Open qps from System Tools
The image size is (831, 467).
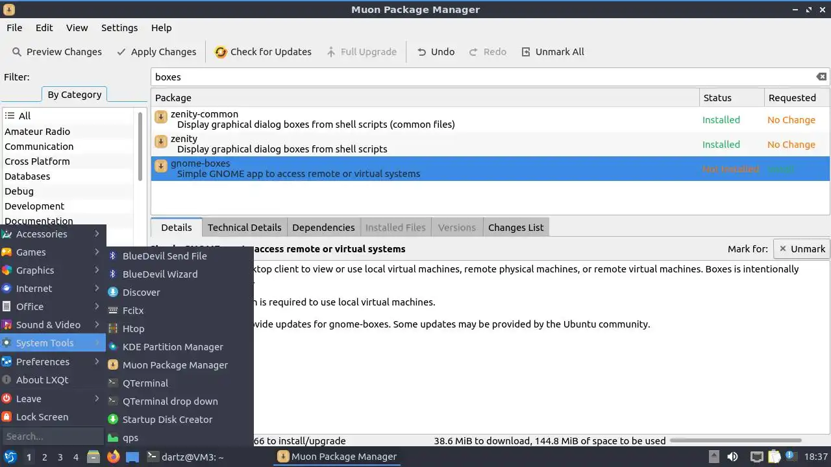point(180,438)
